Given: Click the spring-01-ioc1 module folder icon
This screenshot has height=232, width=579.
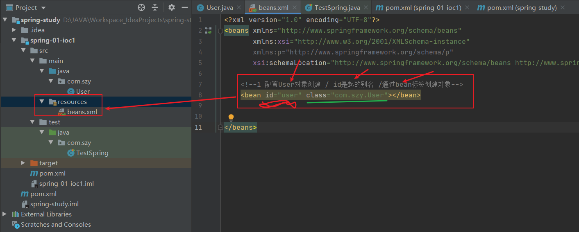Looking at the screenshot, I should tap(25, 41).
